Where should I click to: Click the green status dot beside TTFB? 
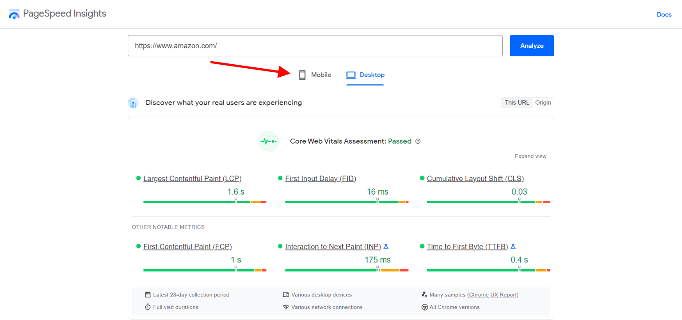pos(422,246)
